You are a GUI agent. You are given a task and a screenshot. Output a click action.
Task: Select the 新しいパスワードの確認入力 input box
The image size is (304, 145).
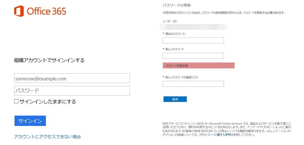193,84
